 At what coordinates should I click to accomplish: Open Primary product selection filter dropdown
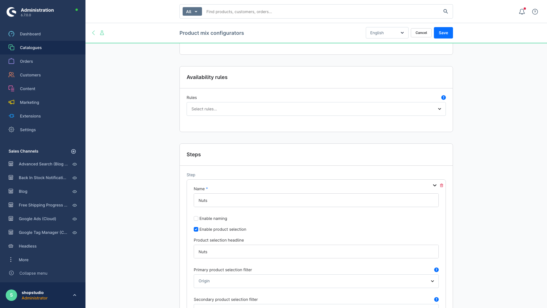(316, 281)
